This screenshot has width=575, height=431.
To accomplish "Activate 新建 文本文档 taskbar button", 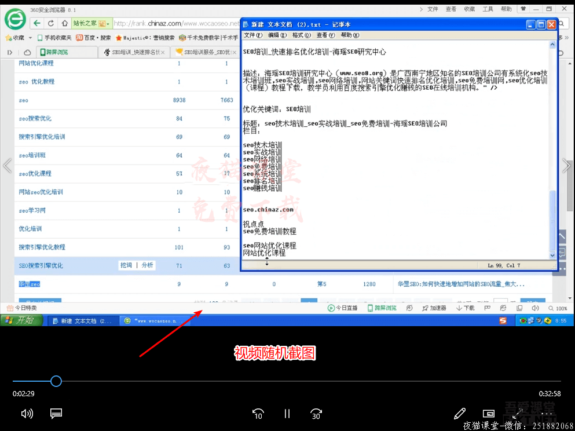I will pos(82,321).
